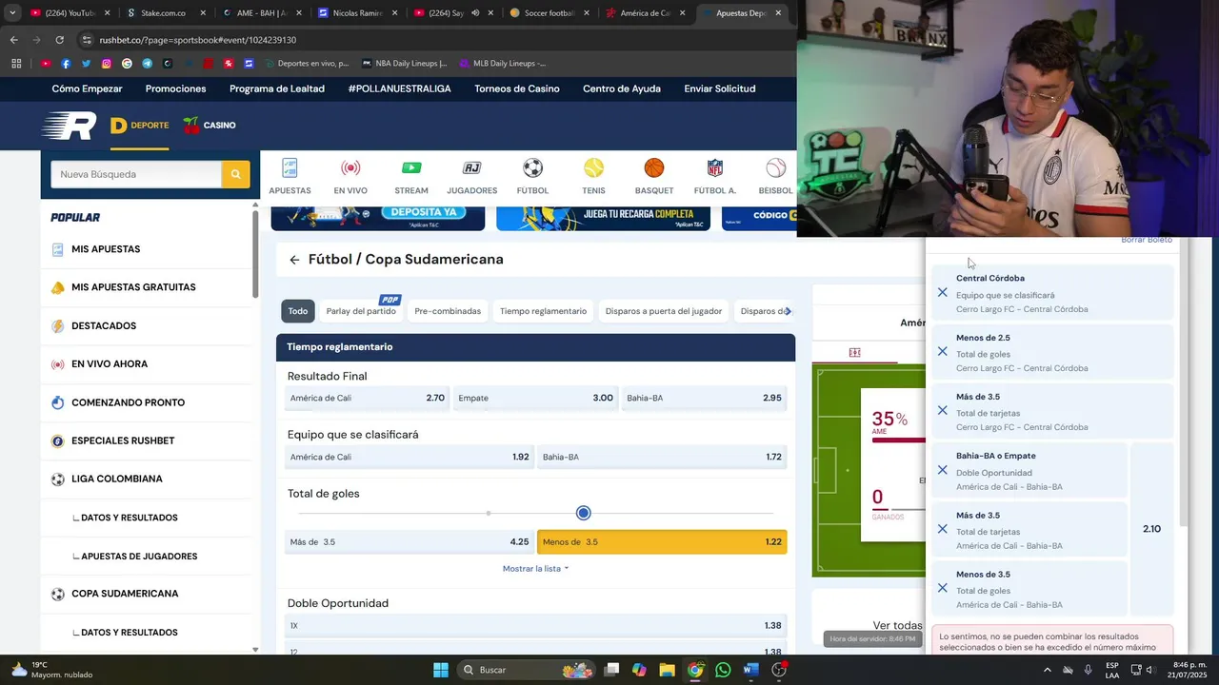
Task: Select Disparos a puerta del jugador tab
Action: click(x=664, y=311)
